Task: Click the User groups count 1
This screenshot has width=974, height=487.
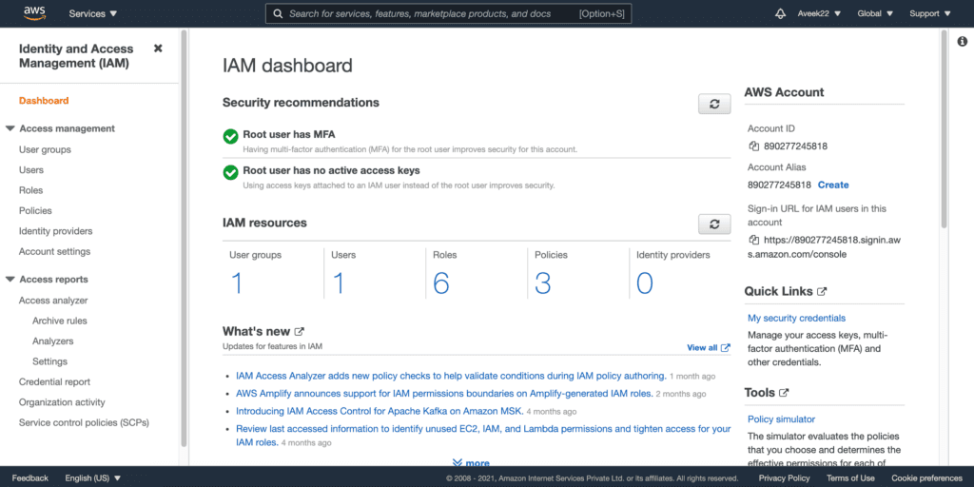Action: pyautogui.click(x=237, y=283)
